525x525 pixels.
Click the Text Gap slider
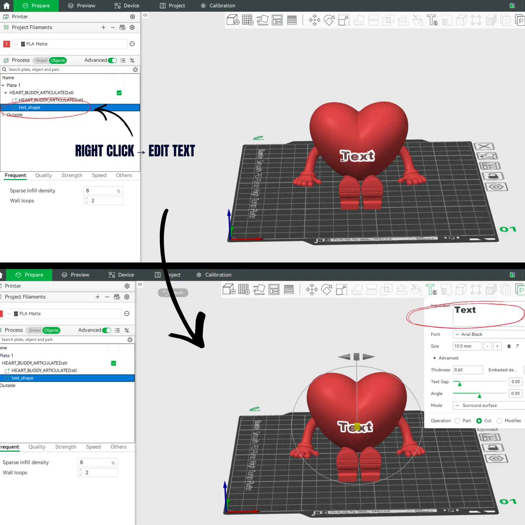point(479,382)
